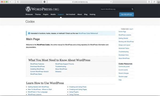Open the Home Page sidebar link
Viewport: 160px width, 96px height.
click(122, 32)
